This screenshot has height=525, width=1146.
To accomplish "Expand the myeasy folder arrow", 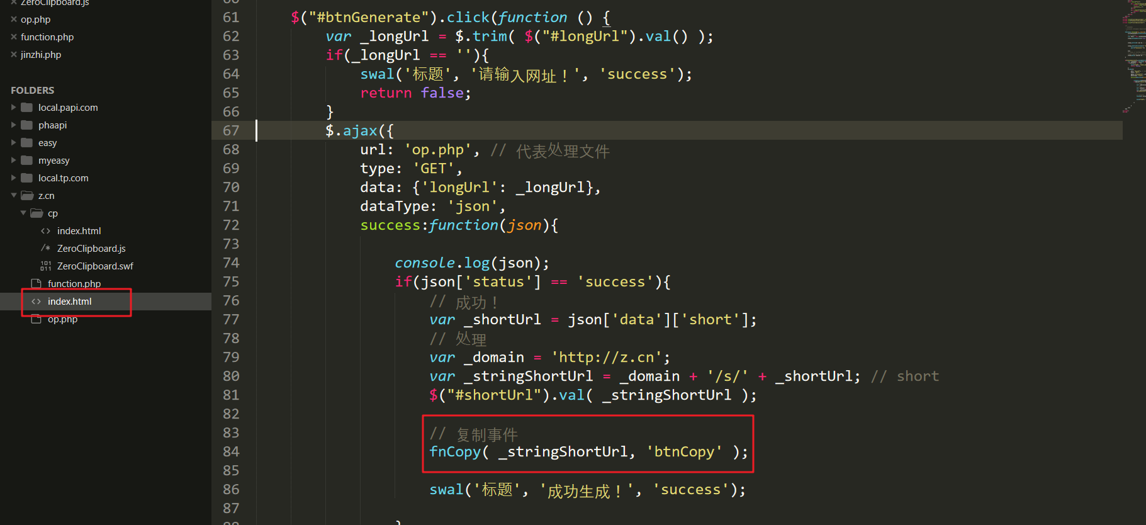I will pyautogui.click(x=14, y=161).
